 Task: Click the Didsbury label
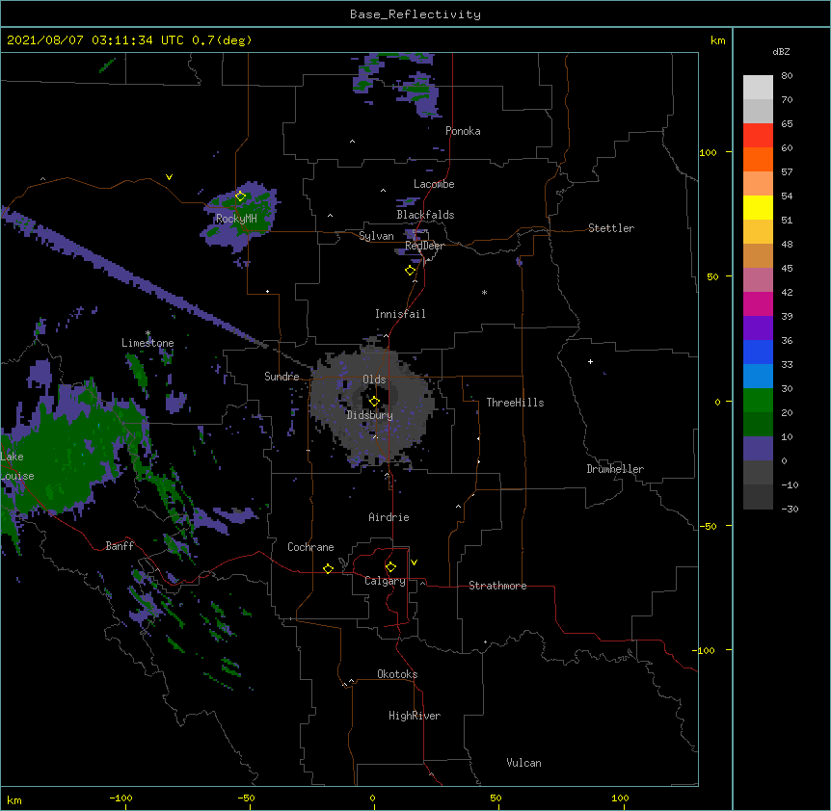tap(370, 415)
